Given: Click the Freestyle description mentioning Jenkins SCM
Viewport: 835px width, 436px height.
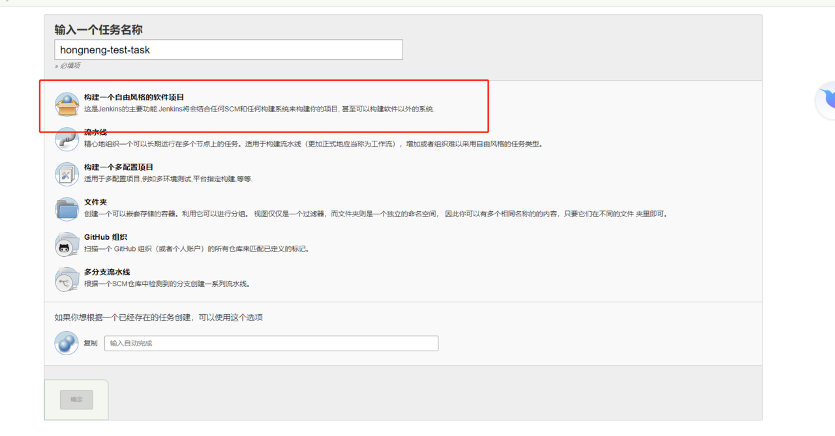Looking at the screenshot, I should pos(260,109).
